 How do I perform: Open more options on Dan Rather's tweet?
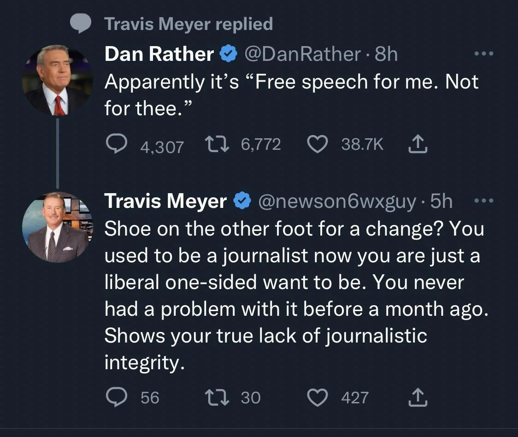pos(483,53)
